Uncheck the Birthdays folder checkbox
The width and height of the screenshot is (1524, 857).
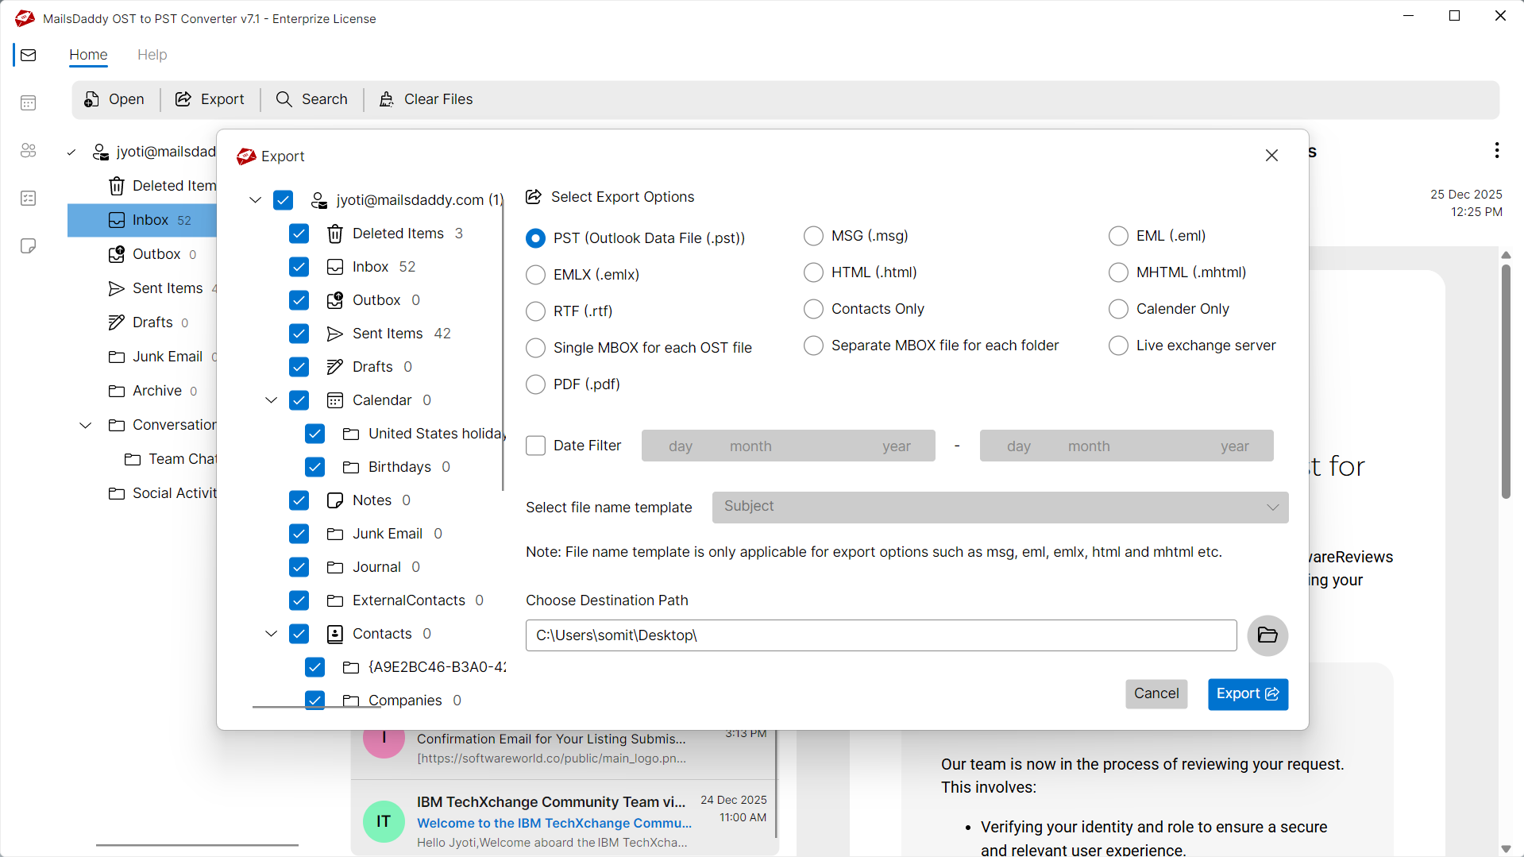[314, 467]
